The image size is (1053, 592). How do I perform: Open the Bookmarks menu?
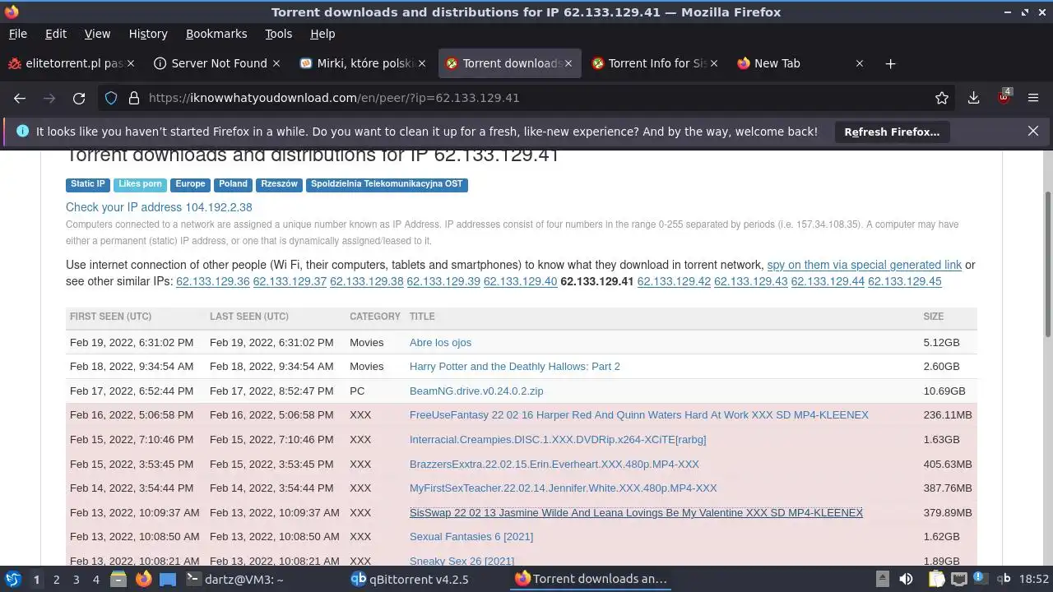(x=216, y=34)
